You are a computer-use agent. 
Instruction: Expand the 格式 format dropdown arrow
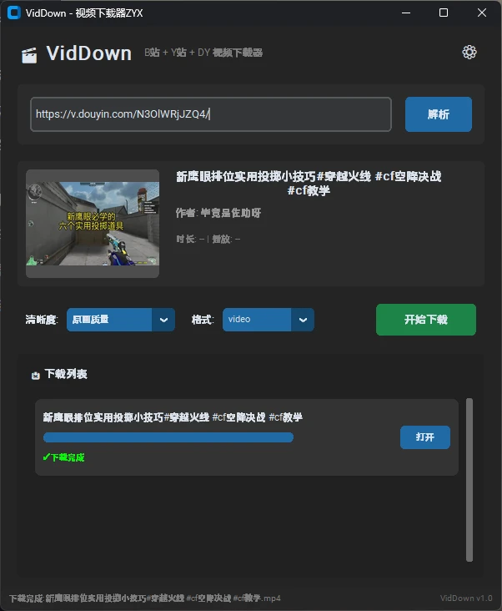pos(303,320)
